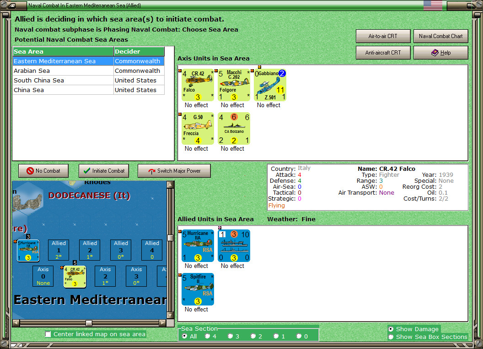Select the Macchi C.202 Folgore counter
The width and height of the screenshot is (483, 349).
[x=234, y=85]
